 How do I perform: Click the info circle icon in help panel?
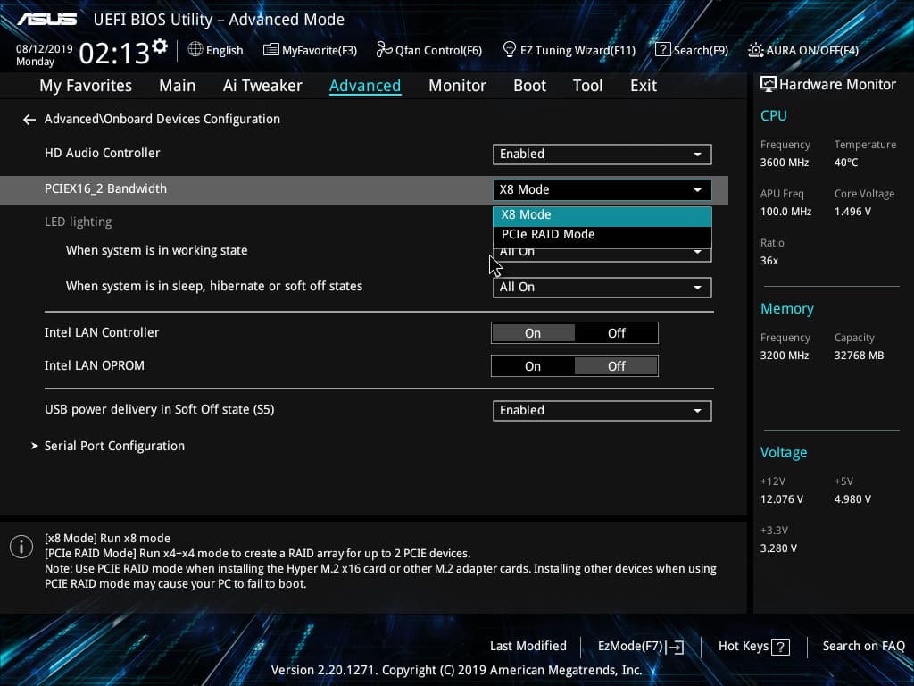21,548
